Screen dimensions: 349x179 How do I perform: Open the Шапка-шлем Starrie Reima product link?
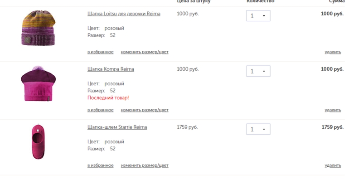[x=117, y=127]
